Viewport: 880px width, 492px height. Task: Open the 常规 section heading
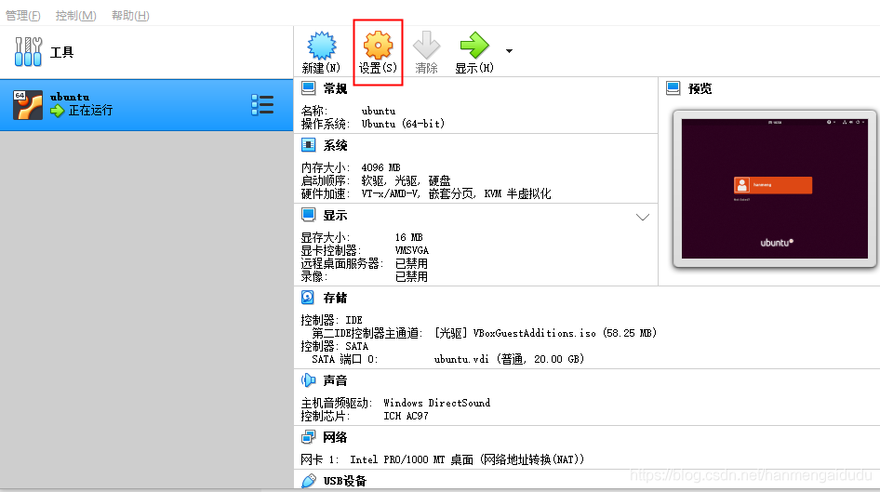335,88
